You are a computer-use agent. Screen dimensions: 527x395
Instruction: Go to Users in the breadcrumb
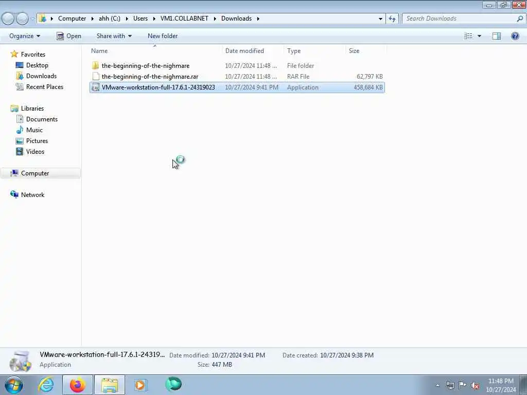140,19
